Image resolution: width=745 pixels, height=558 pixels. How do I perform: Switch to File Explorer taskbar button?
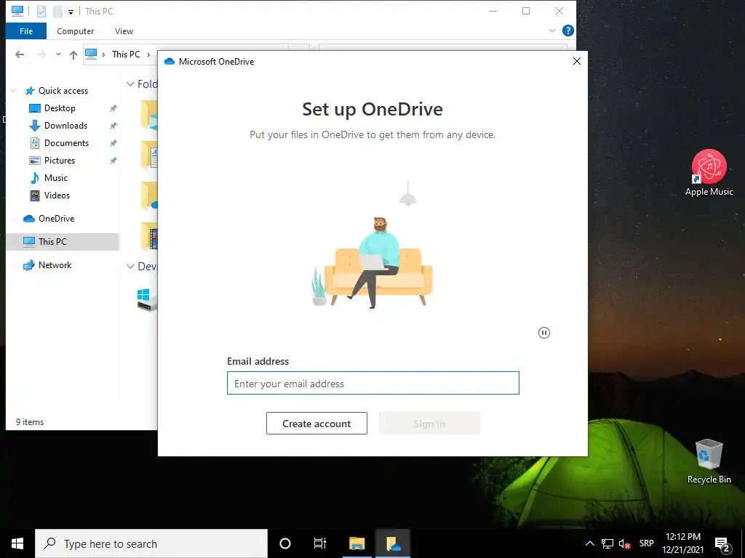point(356,543)
